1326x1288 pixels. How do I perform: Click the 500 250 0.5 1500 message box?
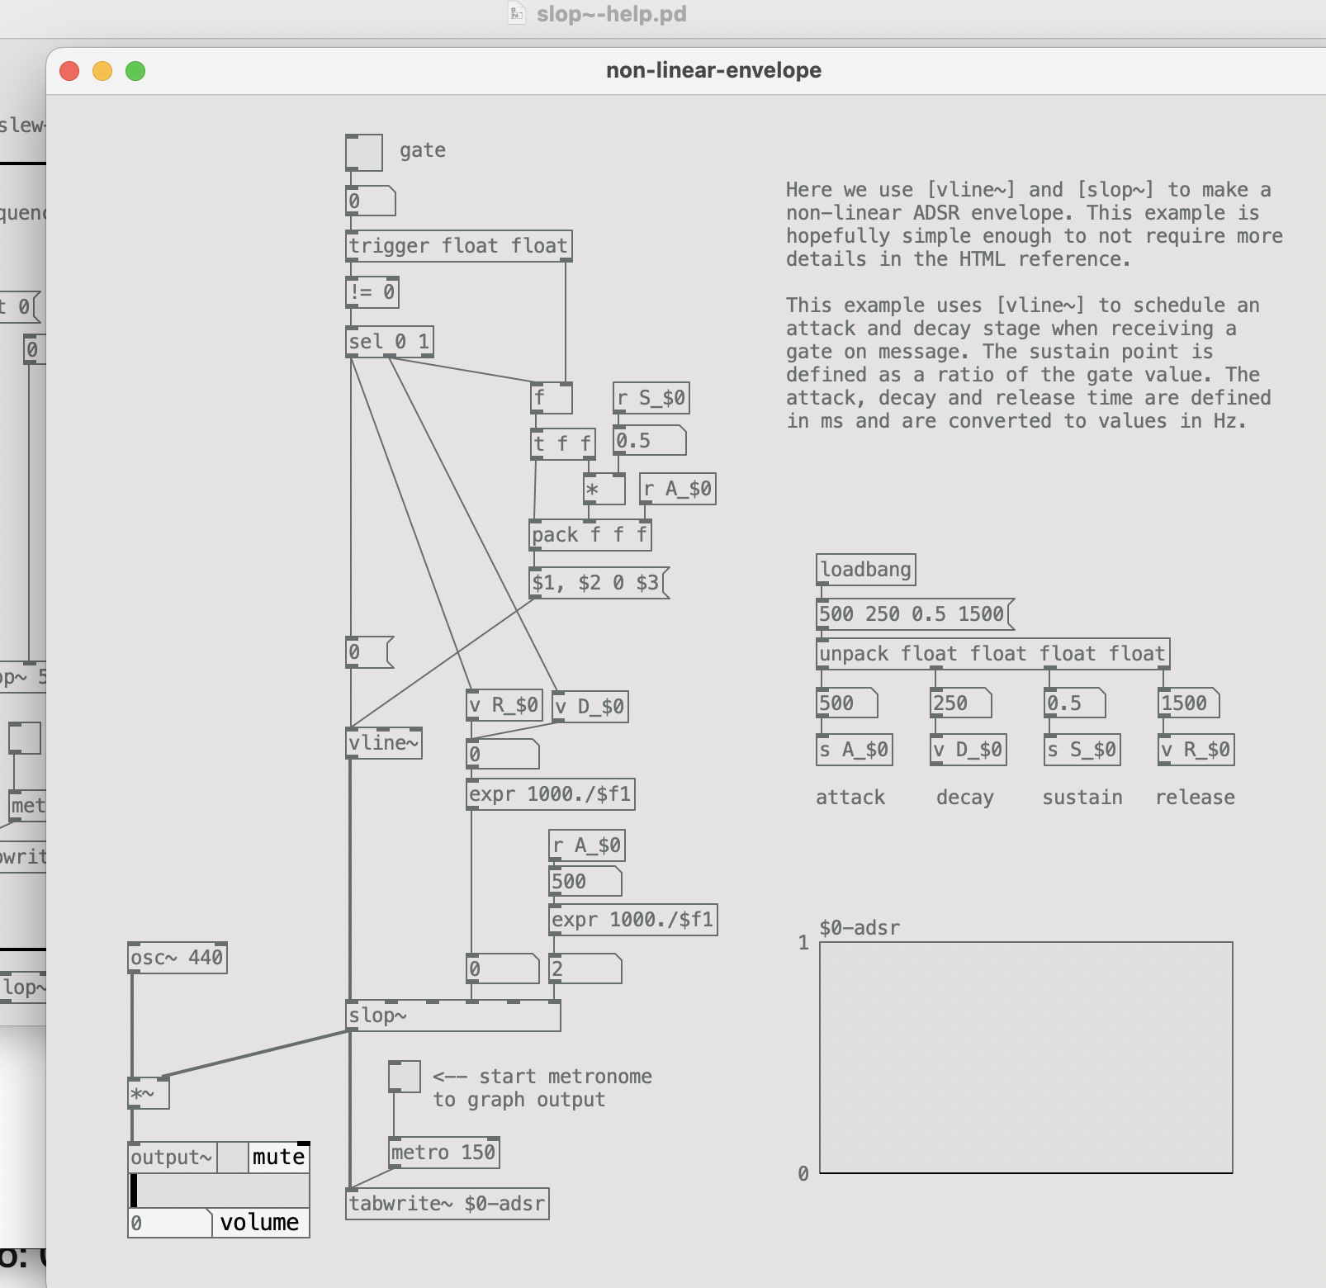coord(915,614)
